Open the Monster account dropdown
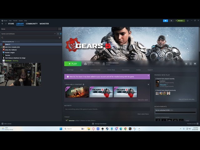The width and height of the screenshot is (200, 150). coord(181,21)
